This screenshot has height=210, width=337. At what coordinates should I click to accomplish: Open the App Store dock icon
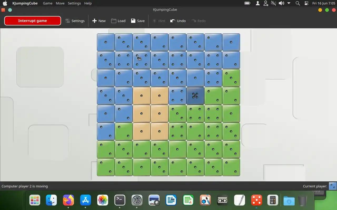86,200
